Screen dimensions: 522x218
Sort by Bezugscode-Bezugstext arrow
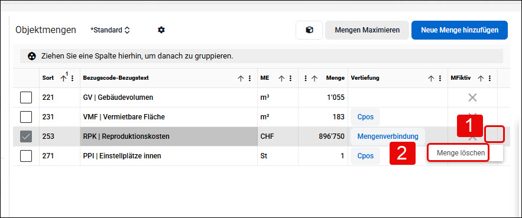point(241,78)
